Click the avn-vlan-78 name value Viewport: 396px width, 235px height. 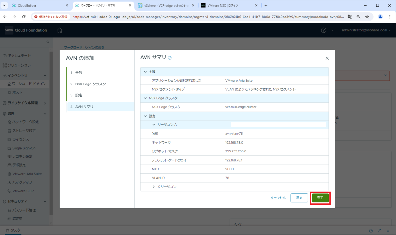pos(234,134)
